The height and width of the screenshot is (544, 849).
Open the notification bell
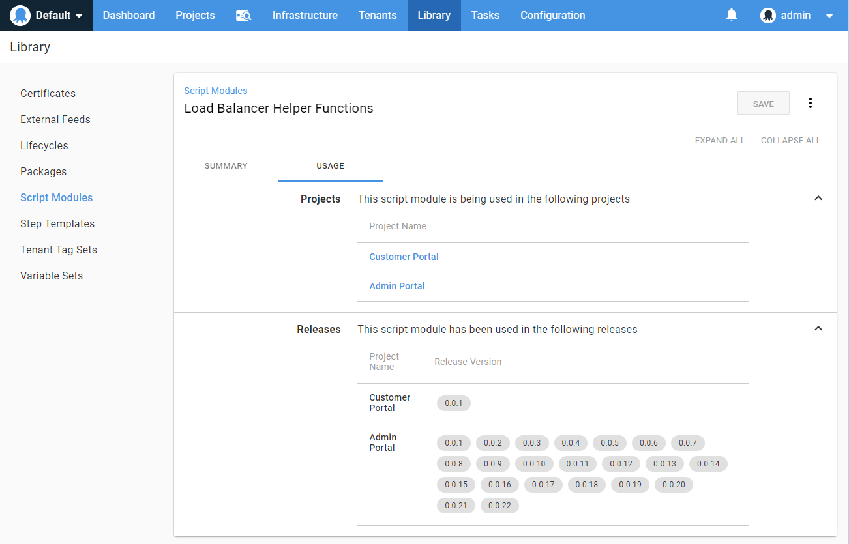click(x=731, y=15)
